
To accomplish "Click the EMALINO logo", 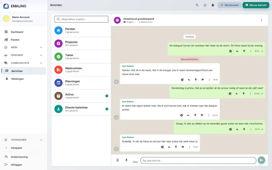I will click(x=15, y=6).
